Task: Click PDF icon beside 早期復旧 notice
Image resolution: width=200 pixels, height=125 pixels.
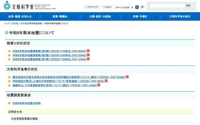Action: [106, 81]
